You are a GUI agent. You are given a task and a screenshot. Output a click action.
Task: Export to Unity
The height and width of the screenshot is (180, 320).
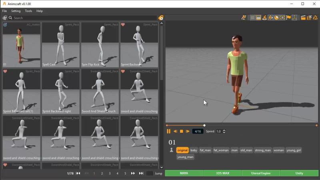(299, 173)
